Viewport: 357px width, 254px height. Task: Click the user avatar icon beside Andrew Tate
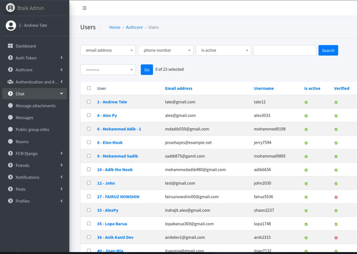11,25
